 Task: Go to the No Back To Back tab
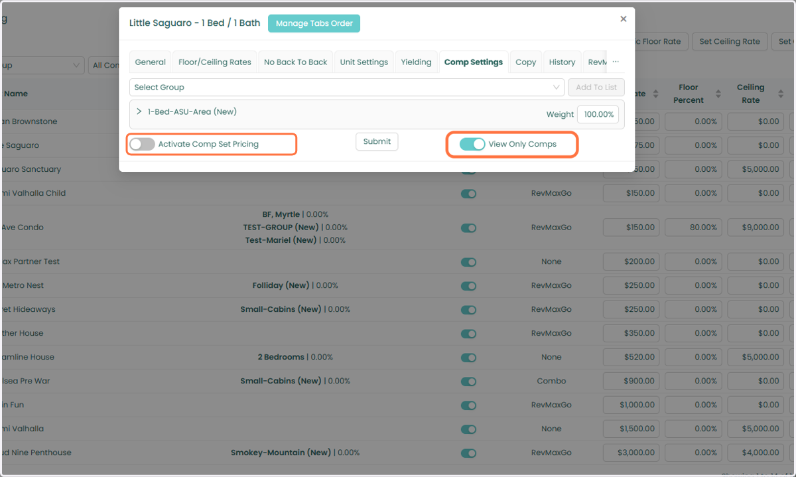point(296,62)
